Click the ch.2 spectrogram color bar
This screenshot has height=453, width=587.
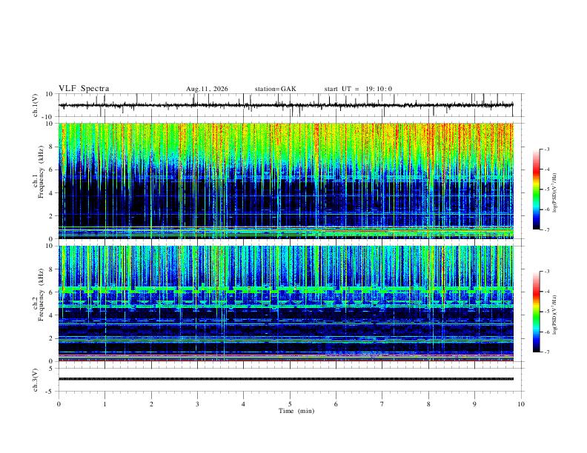point(536,312)
